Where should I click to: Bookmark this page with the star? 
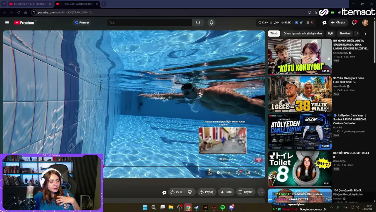click(316, 12)
